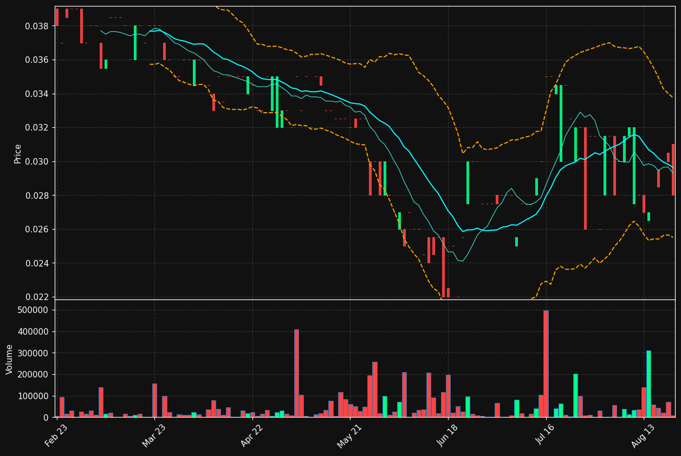Click the 300000 volume axis value
681x456 pixels.
click(34, 353)
